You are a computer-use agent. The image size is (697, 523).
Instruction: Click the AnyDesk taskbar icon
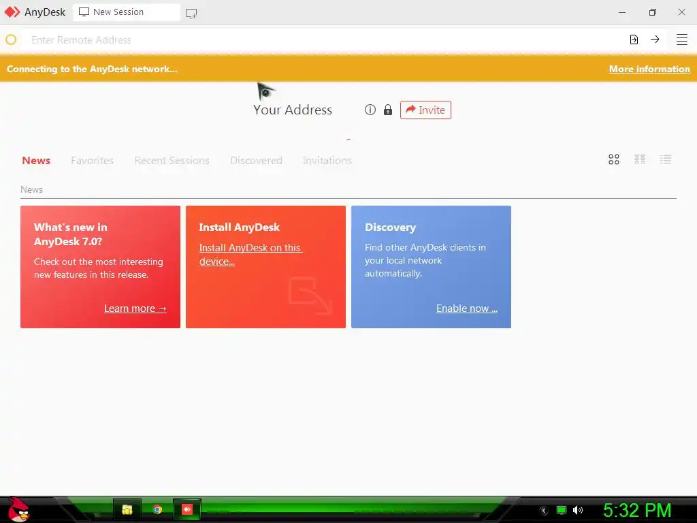(x=187, y=509)
